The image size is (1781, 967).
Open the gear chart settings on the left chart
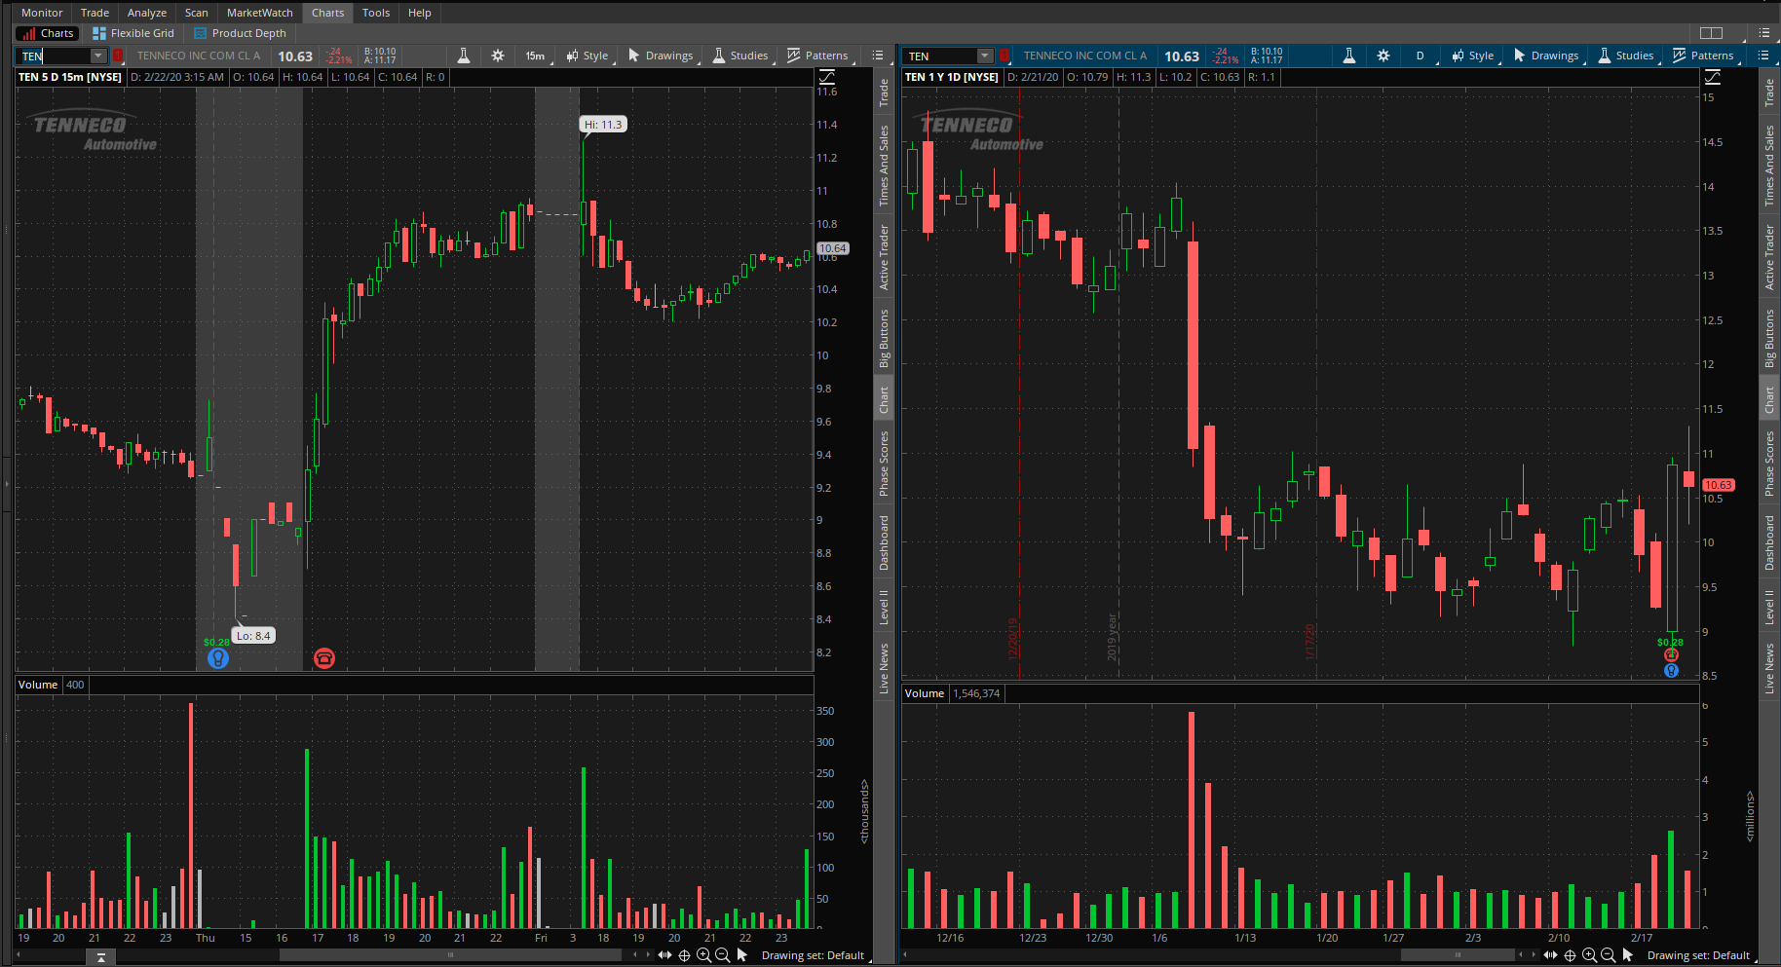click(498, 56)
